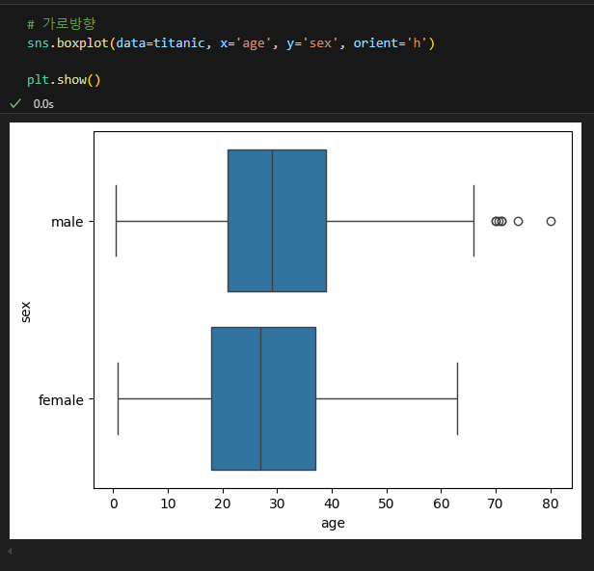Click the x-axis tick label 20
Image resolution: width=594 pixels, height=571 pixels.
[223, 503]
